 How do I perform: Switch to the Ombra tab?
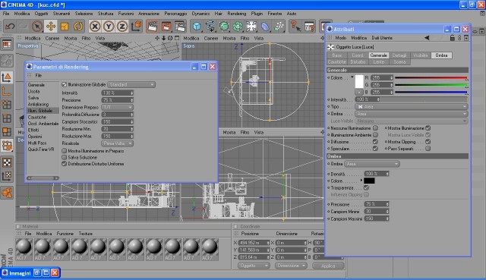click(x=441, y=55)
